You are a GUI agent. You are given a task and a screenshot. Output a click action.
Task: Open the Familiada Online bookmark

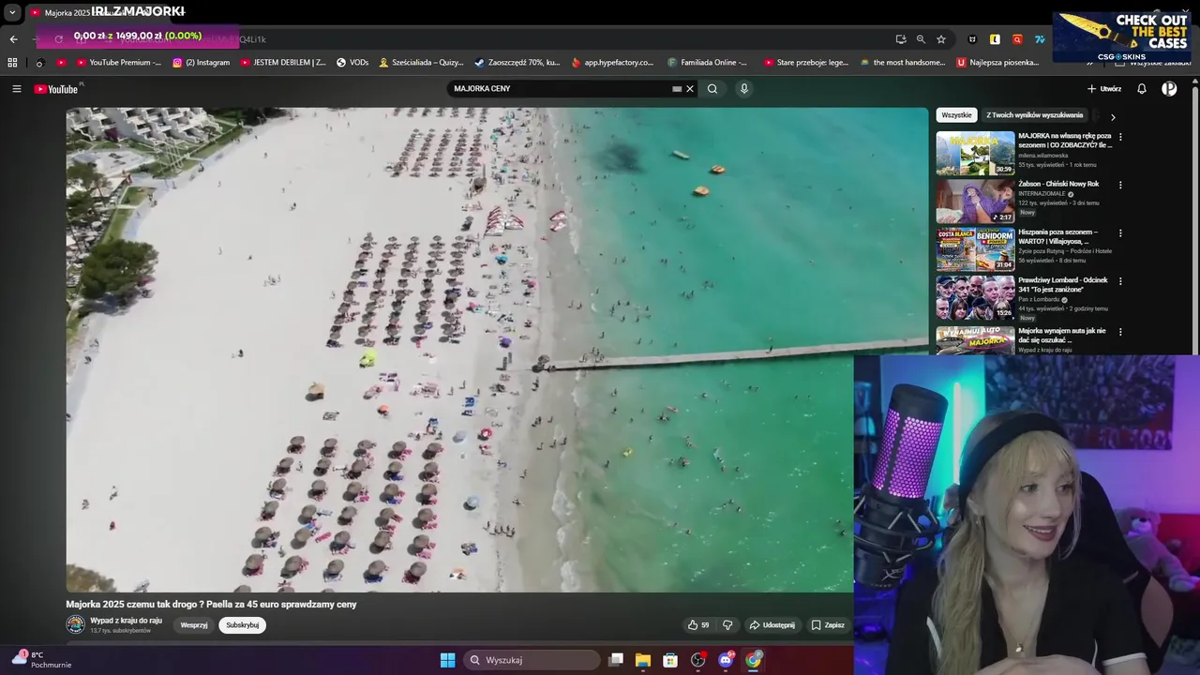[708, 63]
